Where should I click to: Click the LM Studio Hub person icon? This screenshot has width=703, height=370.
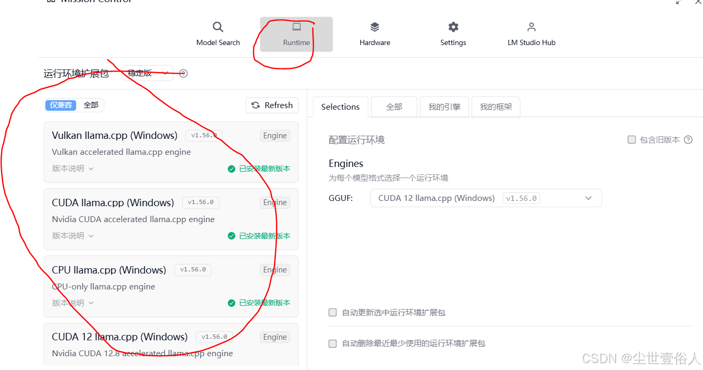(x=531, y=27)
